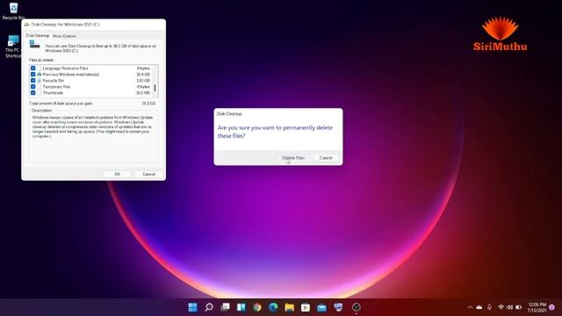This screenshot has width=562, height=316.
Task: Open File Explorer from the taskbar
Action: tap(290, 307)
